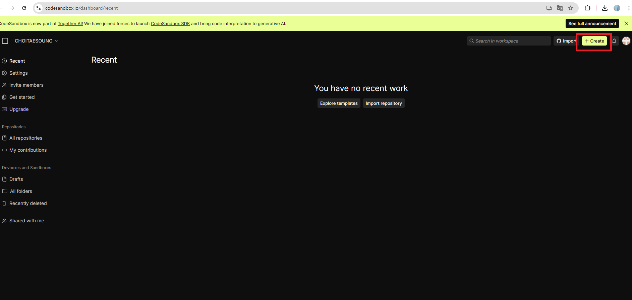Image resolution: width=632 pixels, height=300 pixels.
Task: Open browser downloads icon
Action: coord(605,8)
